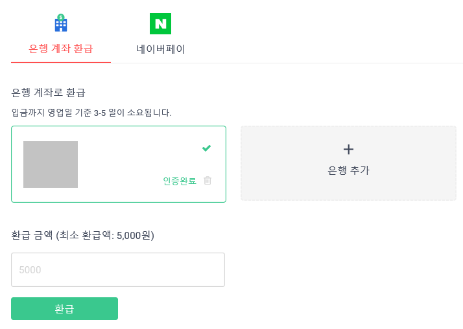Click the 인증완료 status text
This screenshot has width=463, height=329.
180,181
